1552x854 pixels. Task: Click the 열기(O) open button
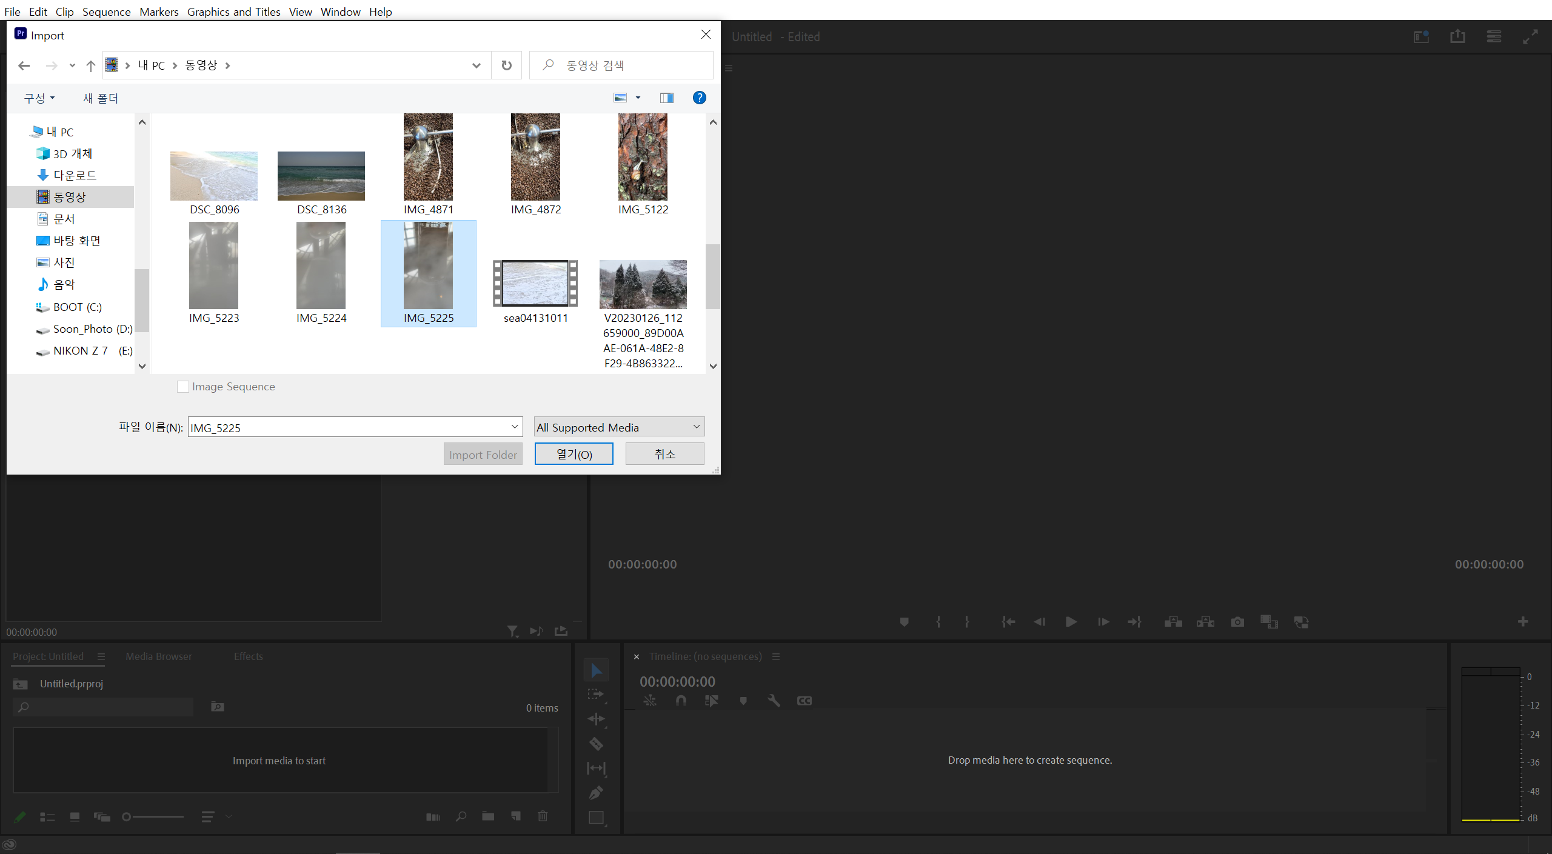[574, 454]
